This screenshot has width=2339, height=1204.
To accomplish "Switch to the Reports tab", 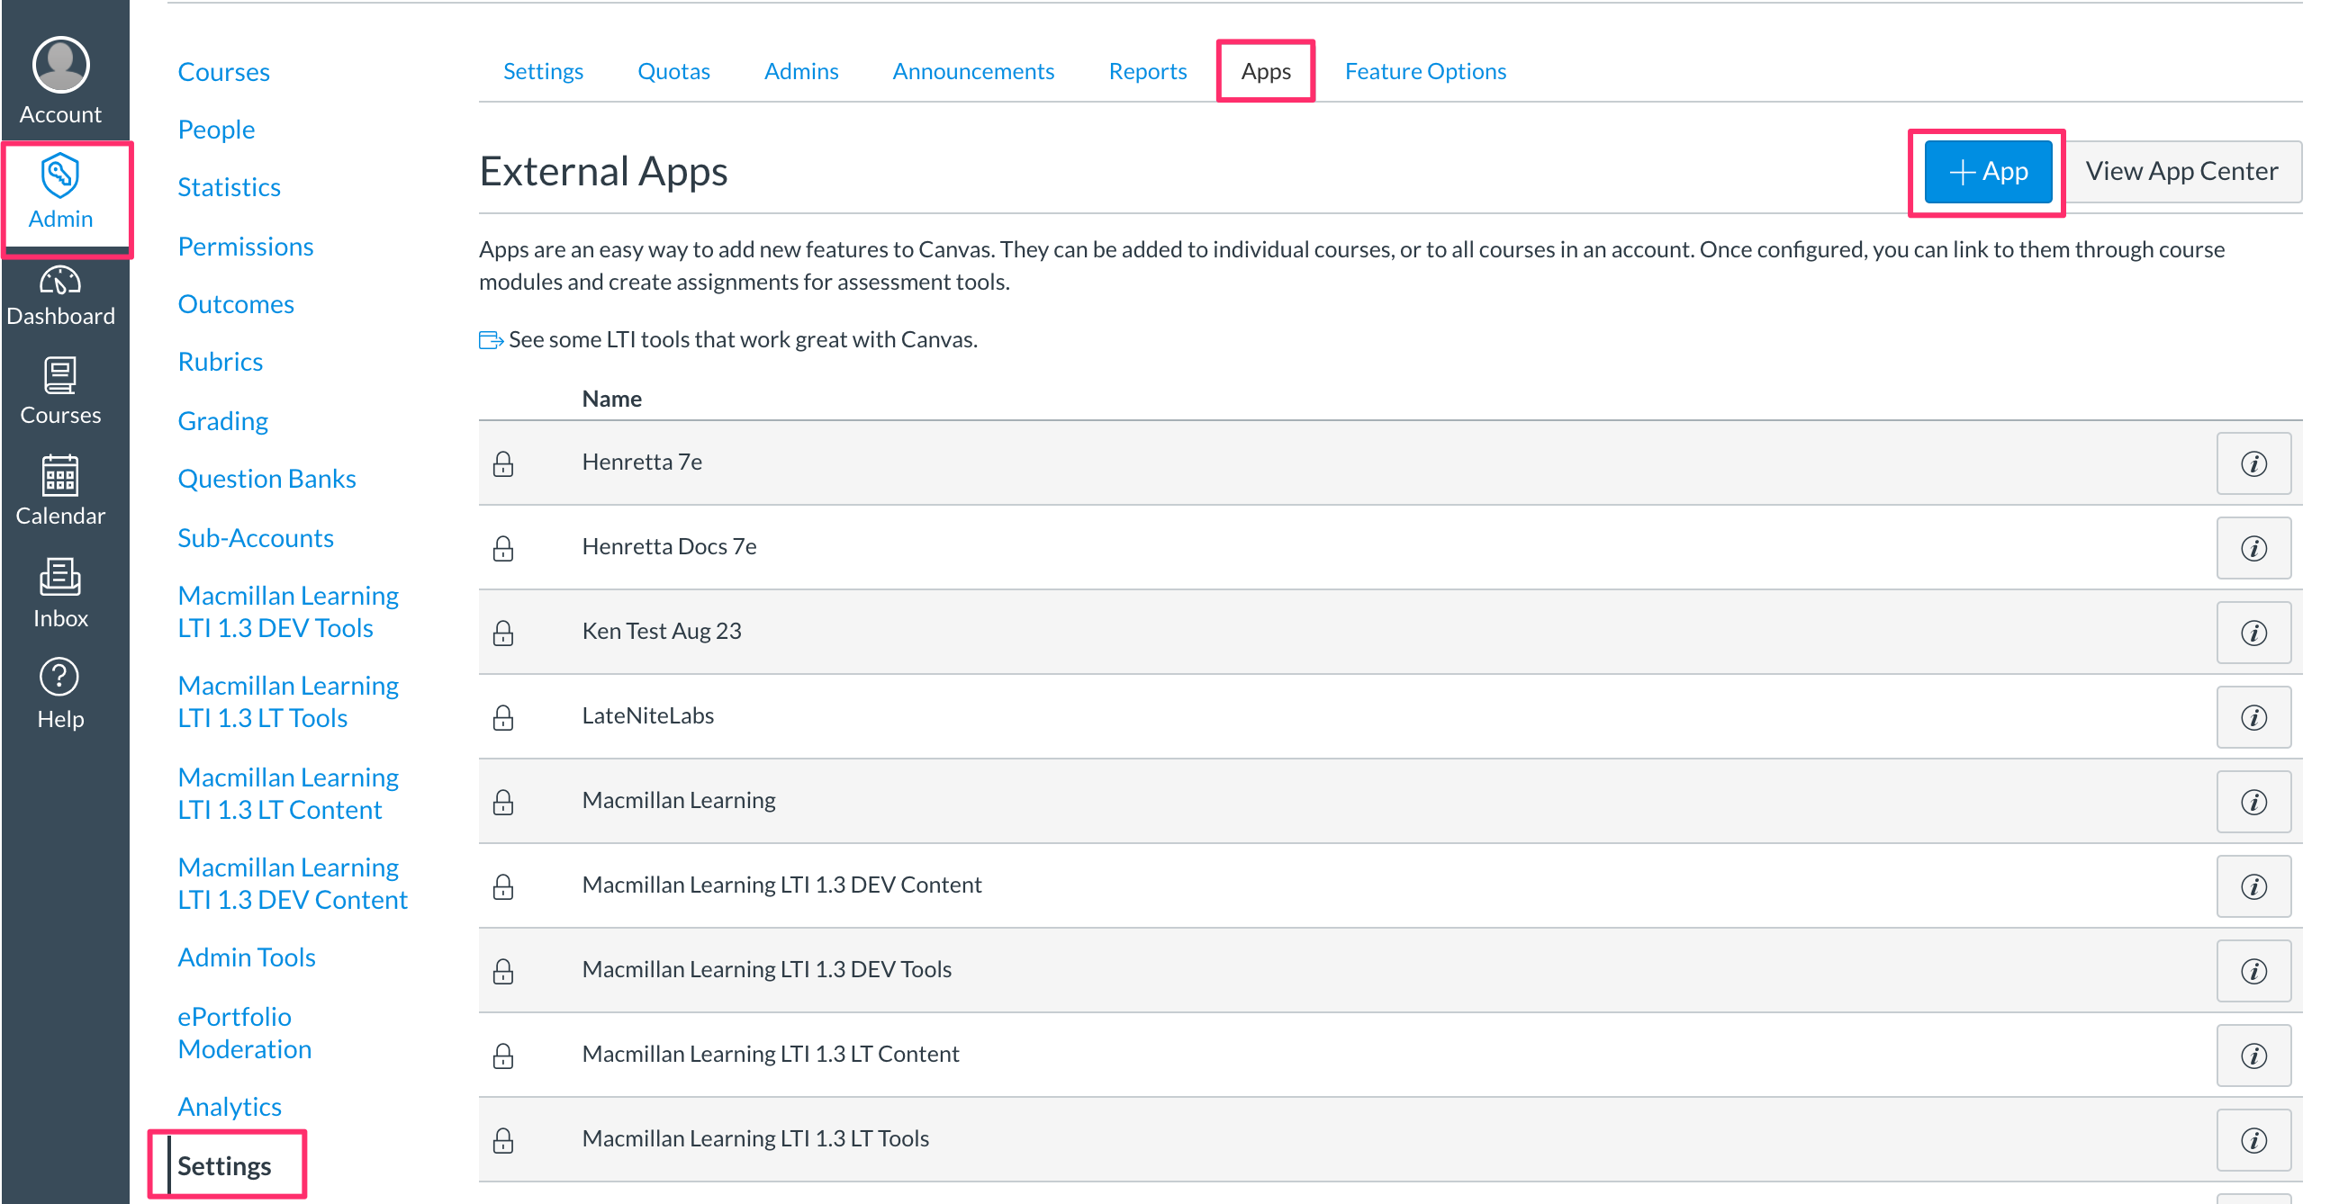I will pyautogui.click(x=1147, y=71).
